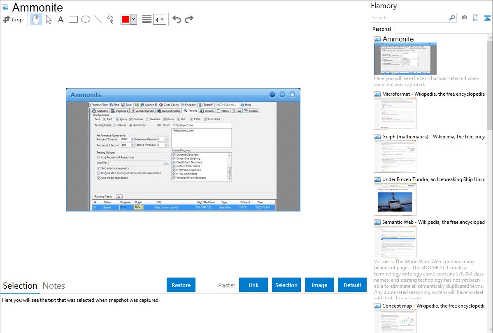493x333 pixels.
Task: Open the Concept map snapshot thumbnail
Action: [395, 321]
